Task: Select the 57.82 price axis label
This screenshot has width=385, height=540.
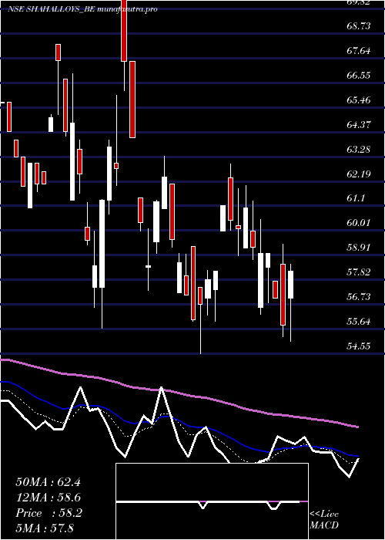Action: click(359, 272)
